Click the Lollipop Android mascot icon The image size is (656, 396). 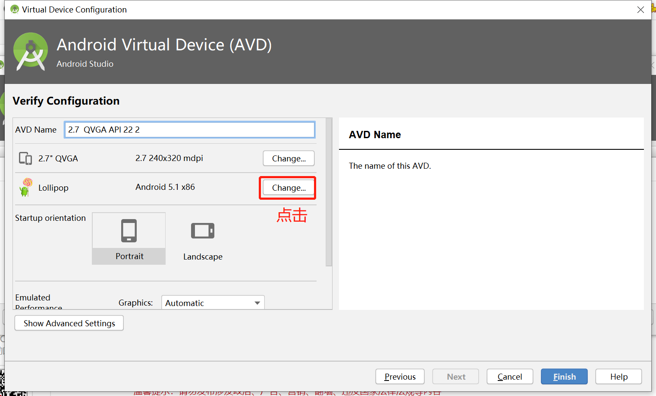click(x=25, y=188)
